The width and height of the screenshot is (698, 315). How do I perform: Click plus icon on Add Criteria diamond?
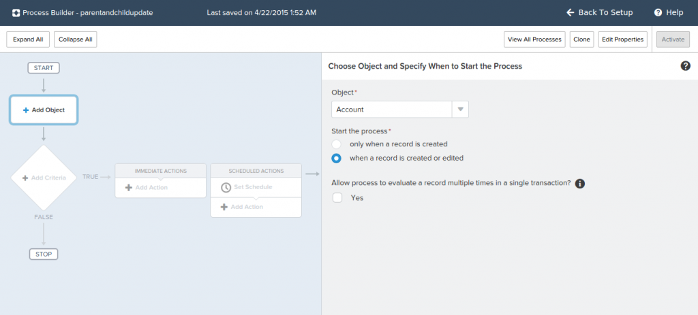[x=25, y=178]
